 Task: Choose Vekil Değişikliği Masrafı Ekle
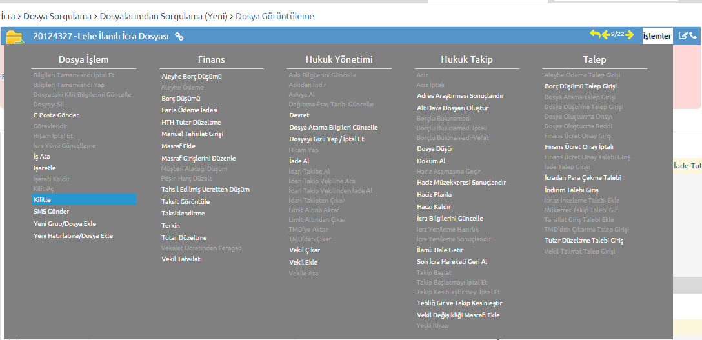(x=458, y=315)
